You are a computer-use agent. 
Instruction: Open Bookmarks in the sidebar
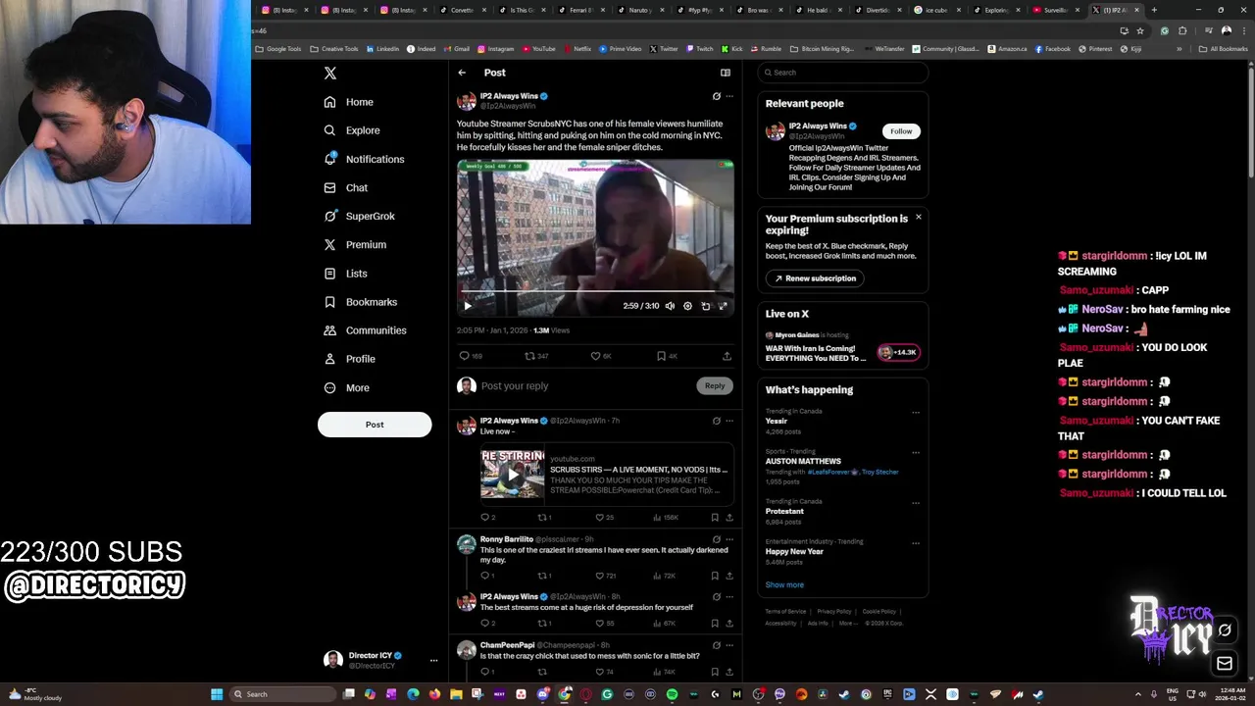pos(360,302)
